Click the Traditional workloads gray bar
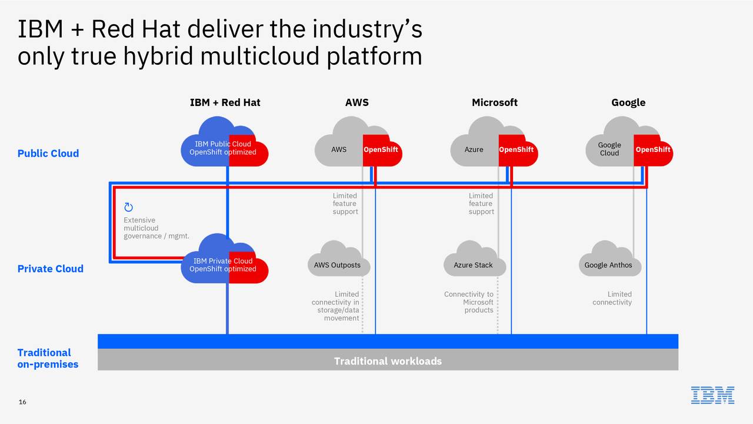The height and width of the screenshot is (424, 753). (x=388, y=360)
